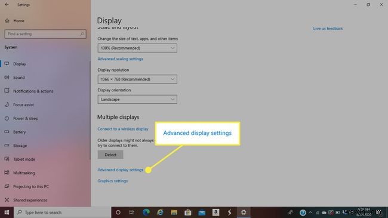Open Task View on the taskbar
Viewport: 388px width, 218px height.
(132, 212)
